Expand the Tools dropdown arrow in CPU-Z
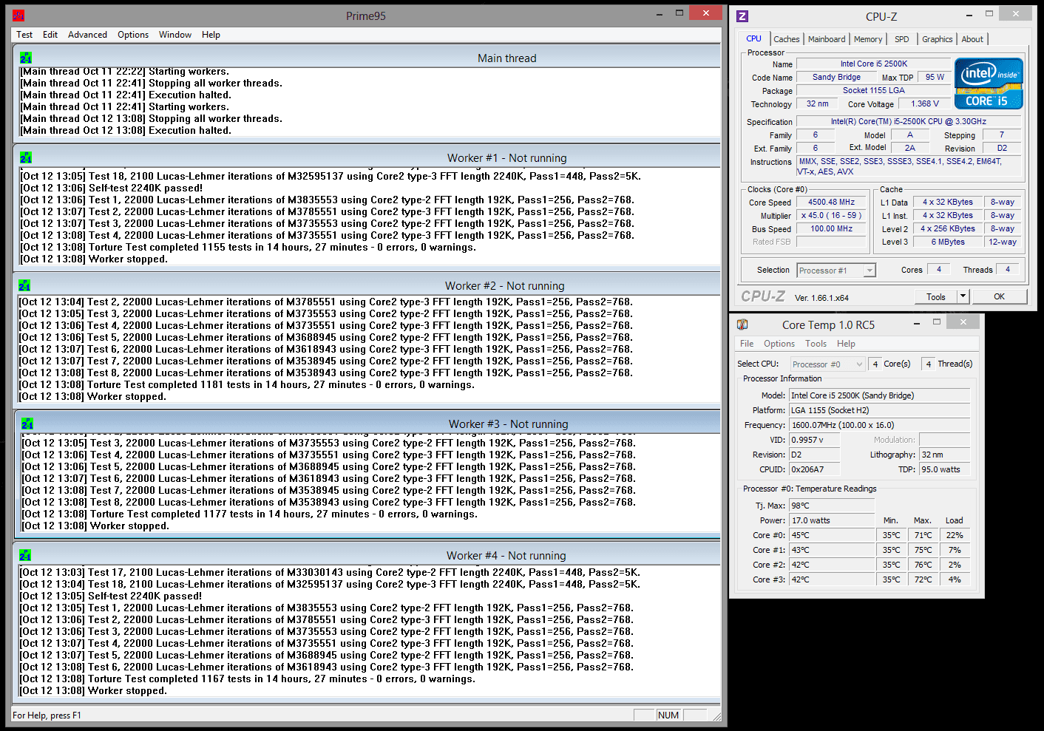The image size is (1044, 731). [963, 296]
